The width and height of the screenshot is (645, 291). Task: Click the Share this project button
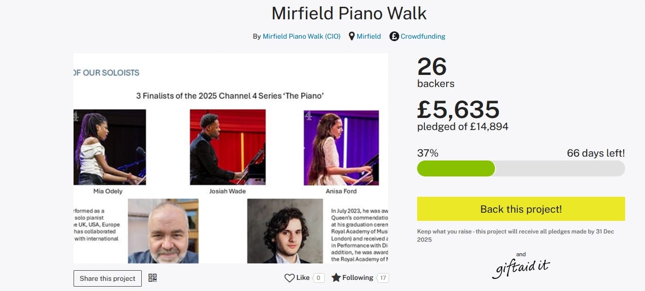pos(107,278)
